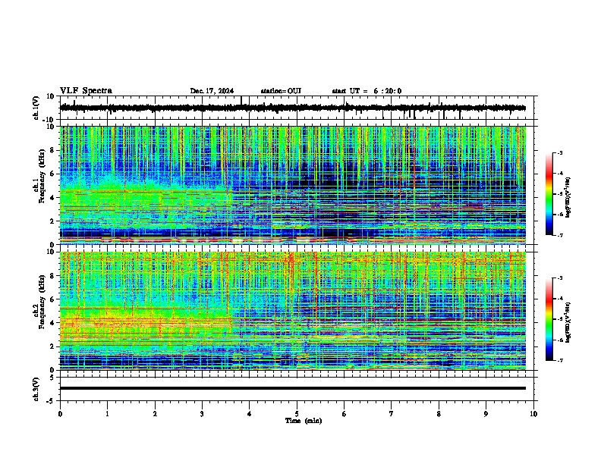Click the ch.2 colorbar "log(PSD)" label
601x464 pixels.
coord(568,322)
